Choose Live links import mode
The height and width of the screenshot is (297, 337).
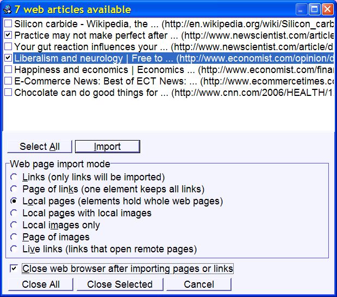[x=14, y=249]
